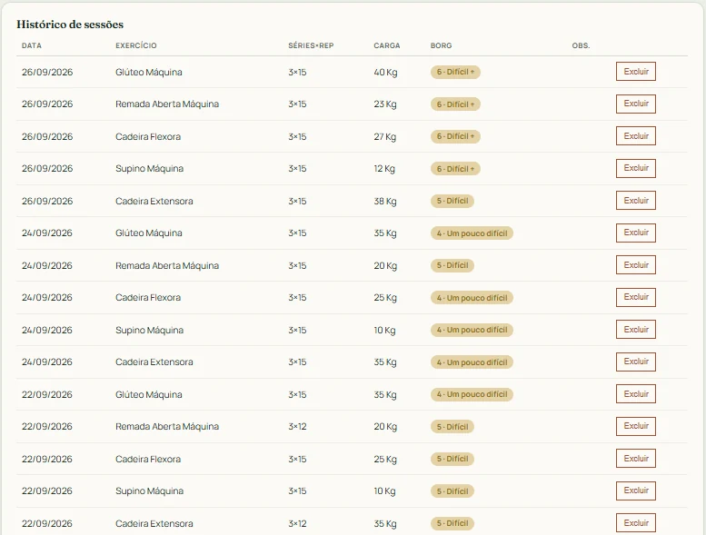Screen dimensions: 706x535
Task: Click 3×12 on 22/09/2026 Cadeira Extensora row
Action: [x=297, y=523]
